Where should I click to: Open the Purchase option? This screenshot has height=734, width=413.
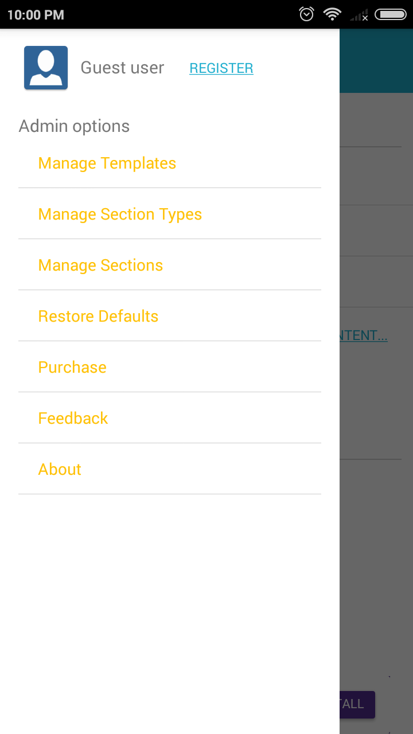[x=72, y=368]
